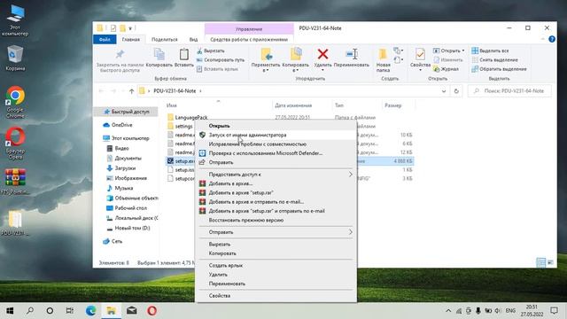Viewport: 567px width, 319px height.
Task: Open Microsoft Edge from taskbar
Action: click(x=90, y=310)
